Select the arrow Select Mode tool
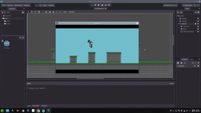Screen dimensions: 201x113 [x=28, y=12]
